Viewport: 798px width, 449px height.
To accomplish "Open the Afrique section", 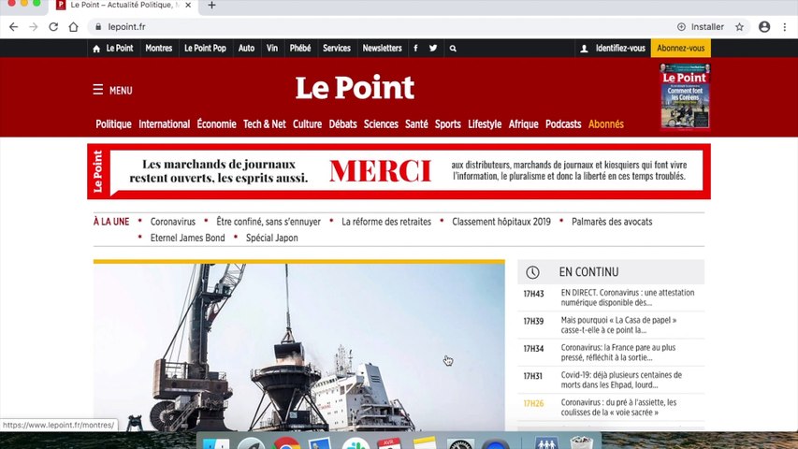I will 523,124.
